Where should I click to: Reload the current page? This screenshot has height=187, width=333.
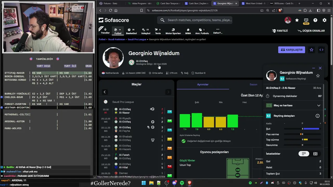[x=111, y=10]
